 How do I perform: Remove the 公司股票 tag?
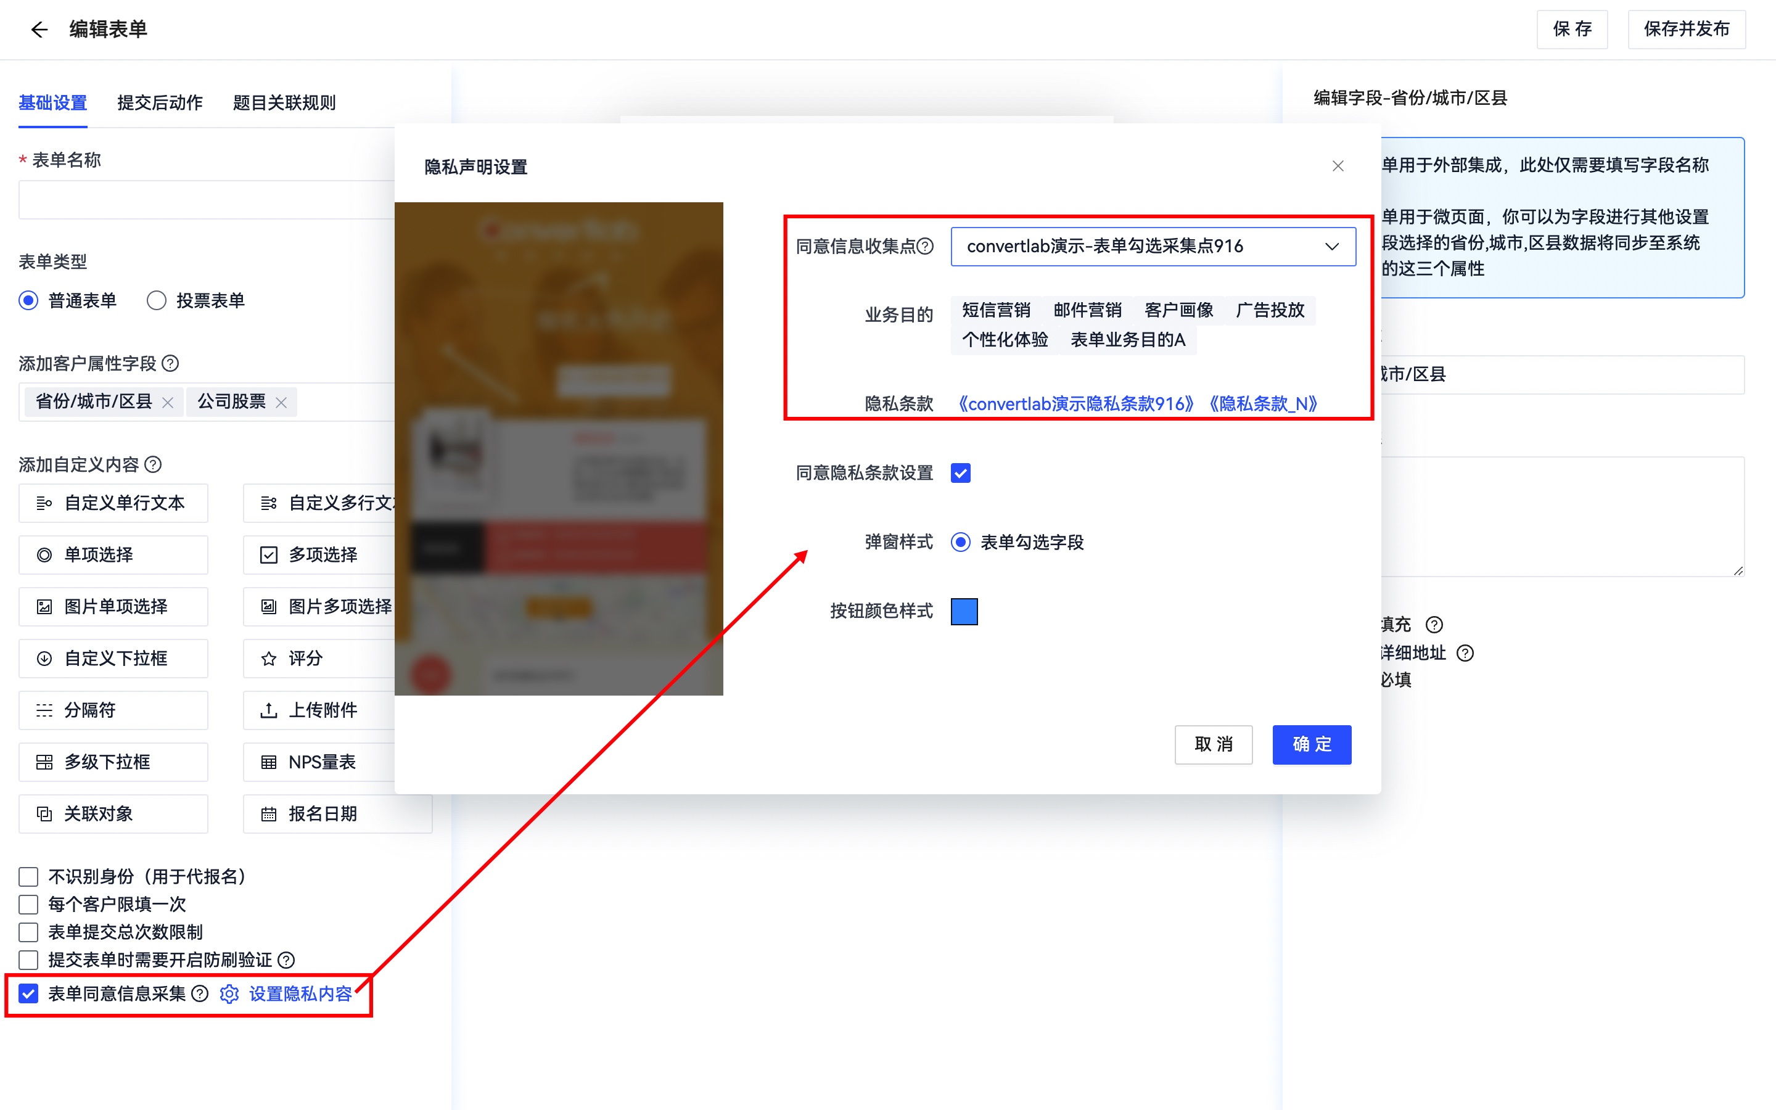[281, 402]
